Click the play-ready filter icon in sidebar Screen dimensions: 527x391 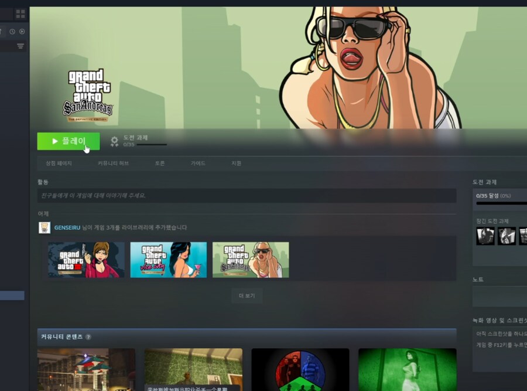pyautogui.click(x=22, y=31)
